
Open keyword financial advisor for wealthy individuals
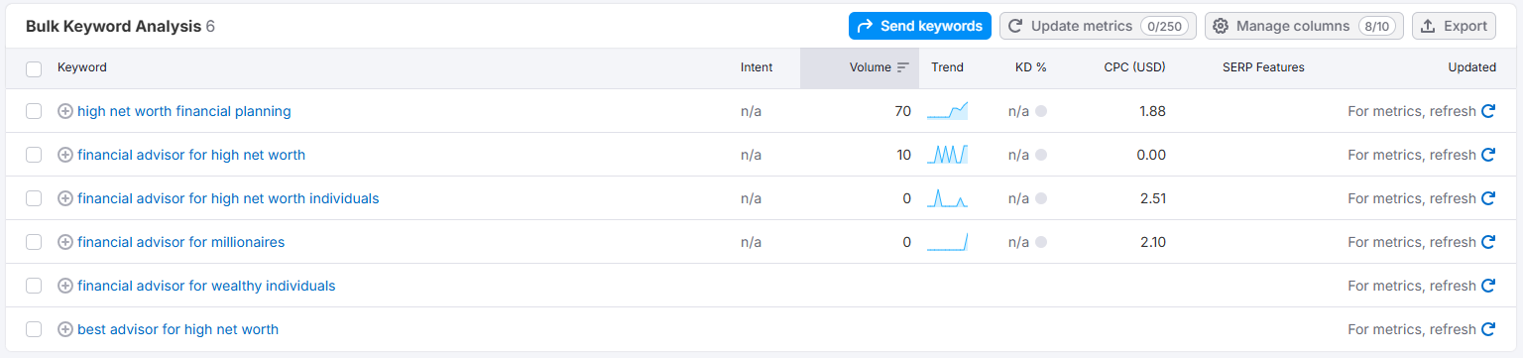206,286
